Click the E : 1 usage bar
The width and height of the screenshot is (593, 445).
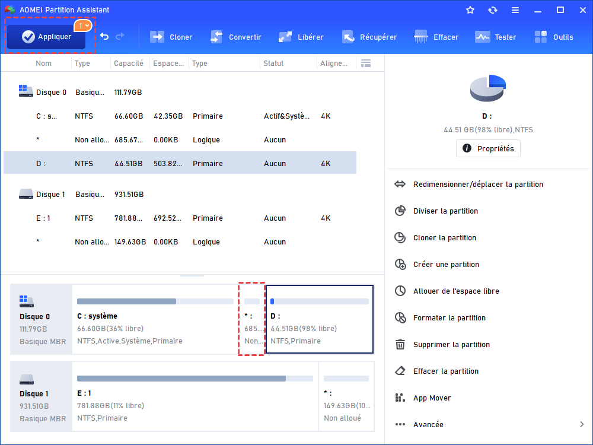click(195, 379)
